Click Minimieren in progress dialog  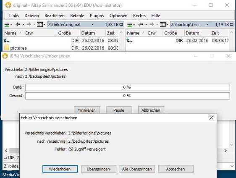click(x=87, y=110)
